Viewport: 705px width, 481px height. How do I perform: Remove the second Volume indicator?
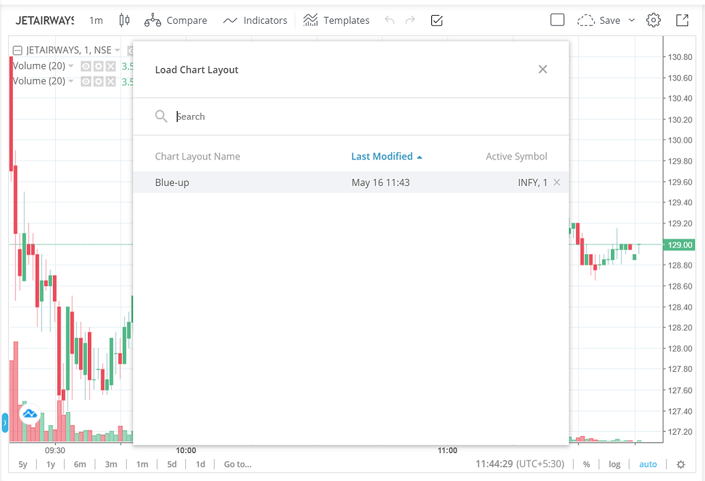[x=110, y=81]
